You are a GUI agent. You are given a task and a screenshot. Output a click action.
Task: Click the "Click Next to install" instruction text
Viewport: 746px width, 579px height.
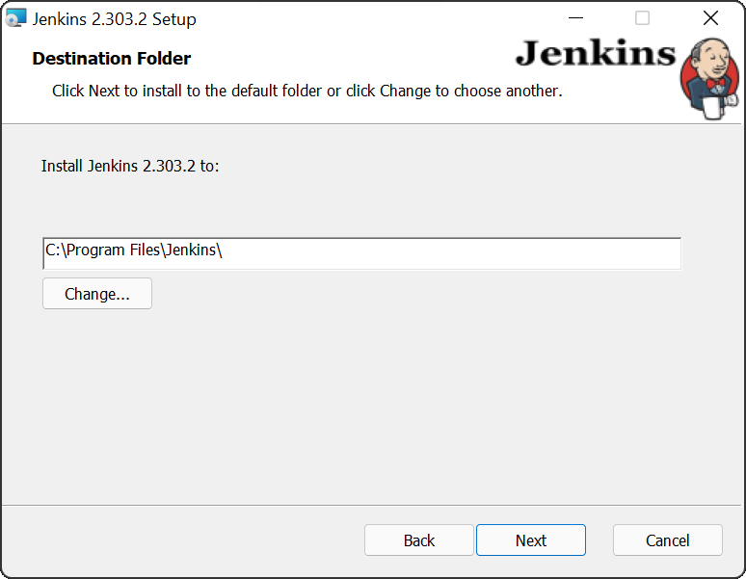[x=306, y=91]
